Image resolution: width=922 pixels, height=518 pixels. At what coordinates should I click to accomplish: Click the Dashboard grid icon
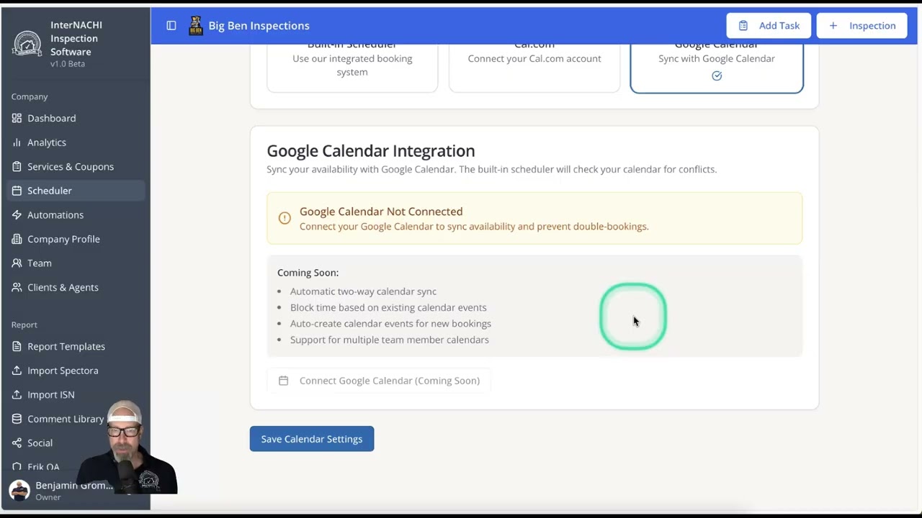[x=17, y=118]
